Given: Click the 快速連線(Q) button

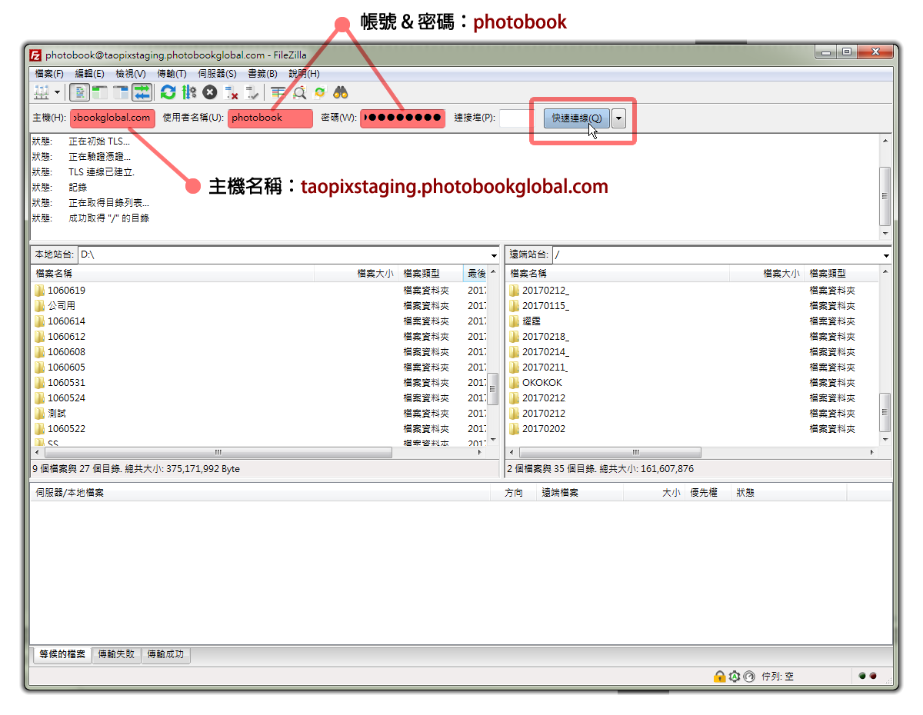Looking at the screenshot, I should pos(577,118).
